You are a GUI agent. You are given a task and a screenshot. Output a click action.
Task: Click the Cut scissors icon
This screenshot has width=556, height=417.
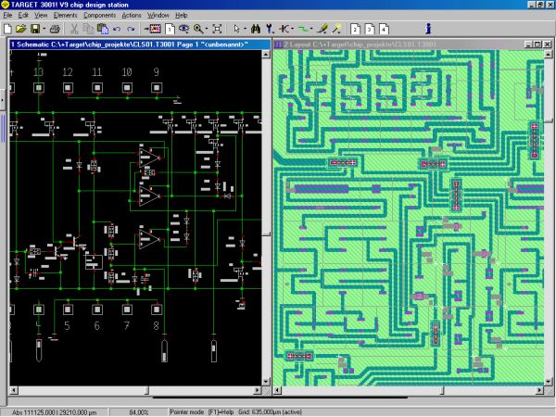point(72,29)
